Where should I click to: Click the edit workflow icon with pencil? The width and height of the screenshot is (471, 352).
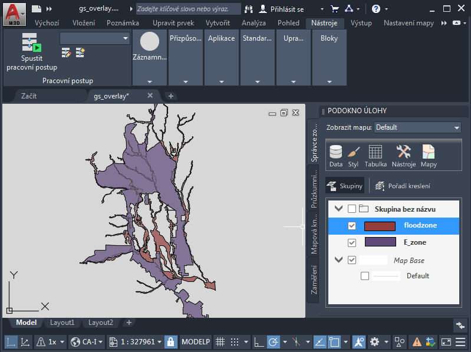click(66, 52)
